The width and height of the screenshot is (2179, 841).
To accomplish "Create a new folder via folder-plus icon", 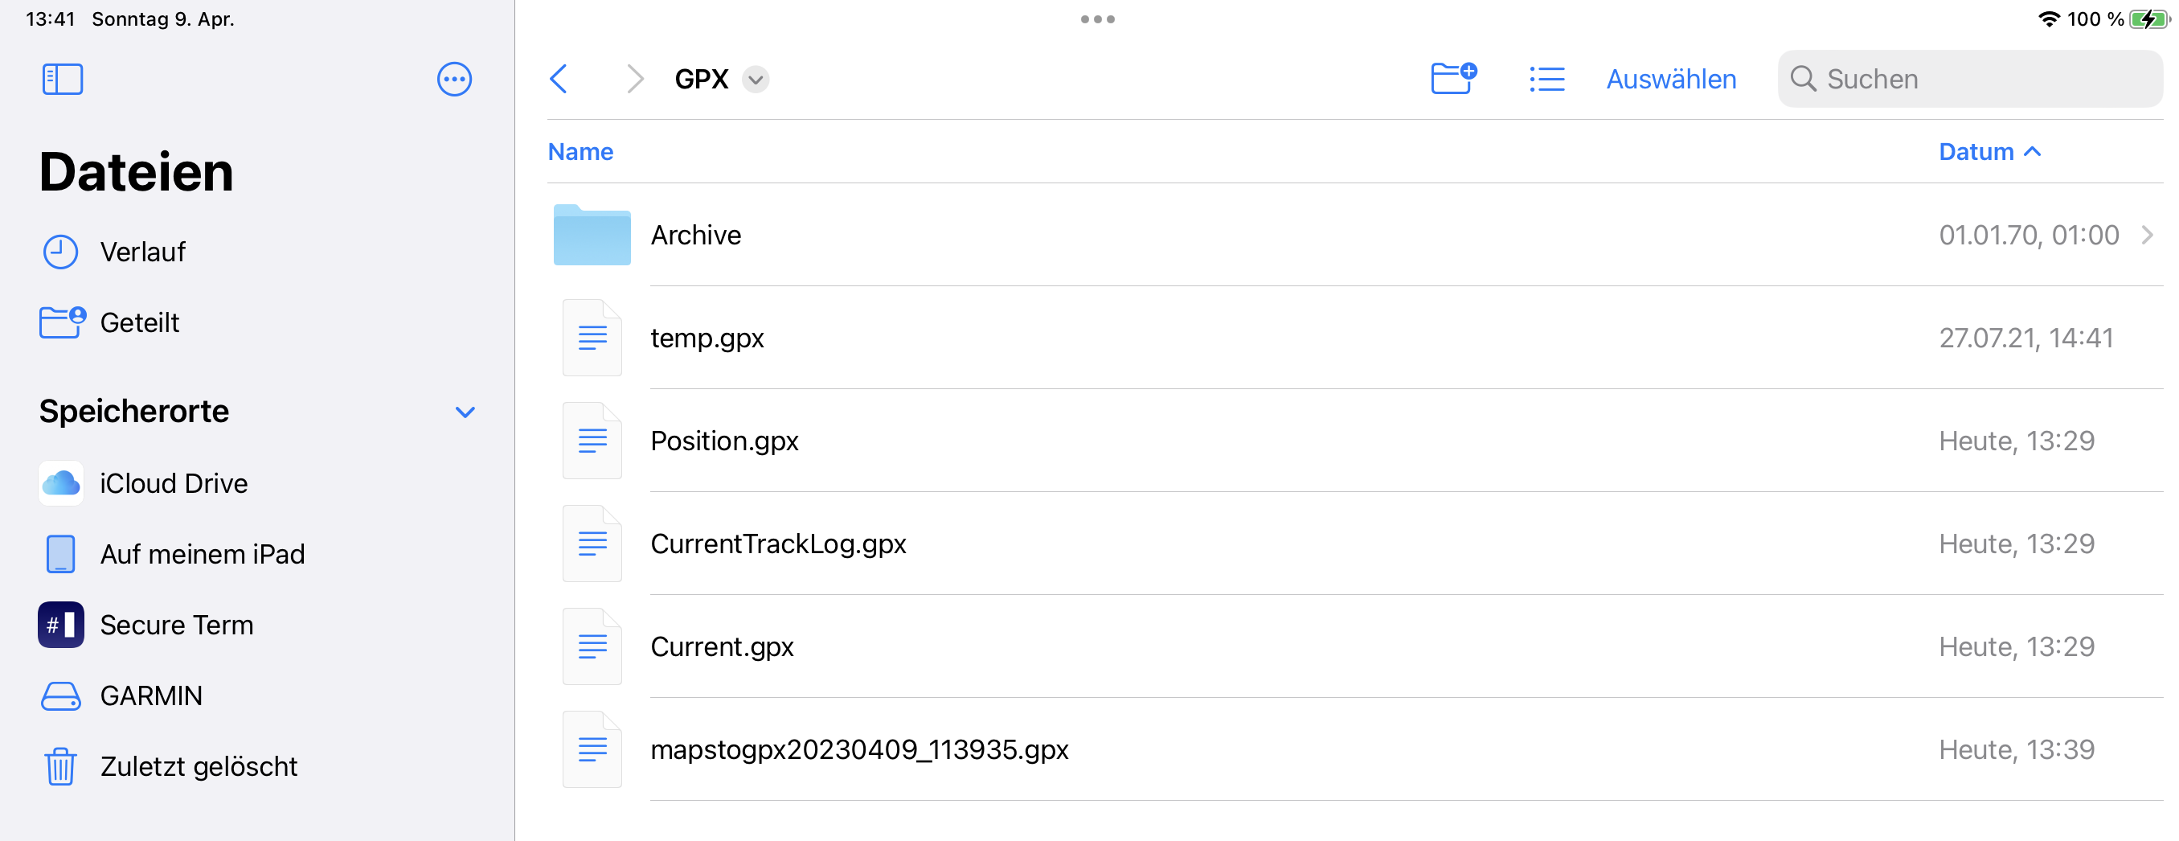I will point(1452,79).
